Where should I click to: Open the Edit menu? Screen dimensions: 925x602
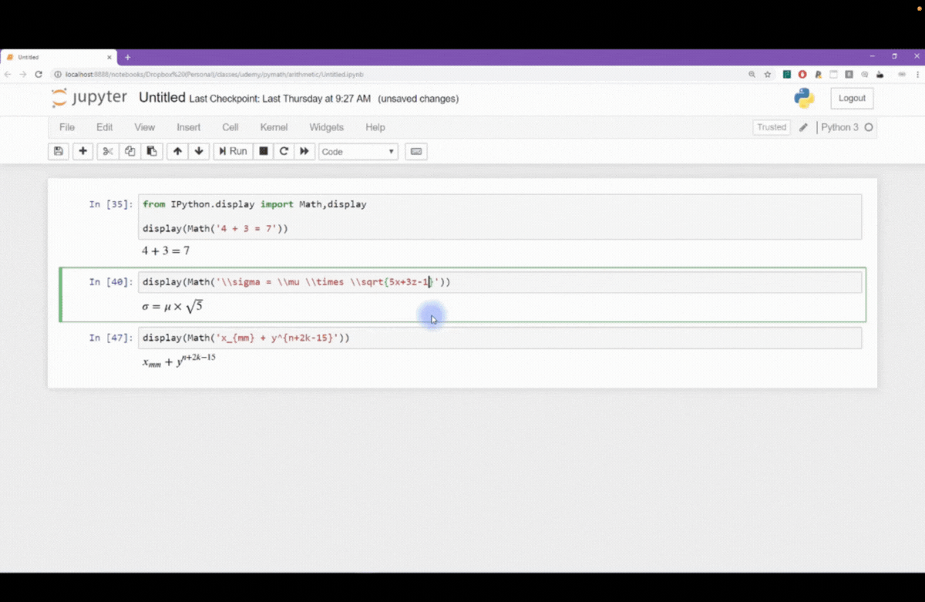[104, 127]
